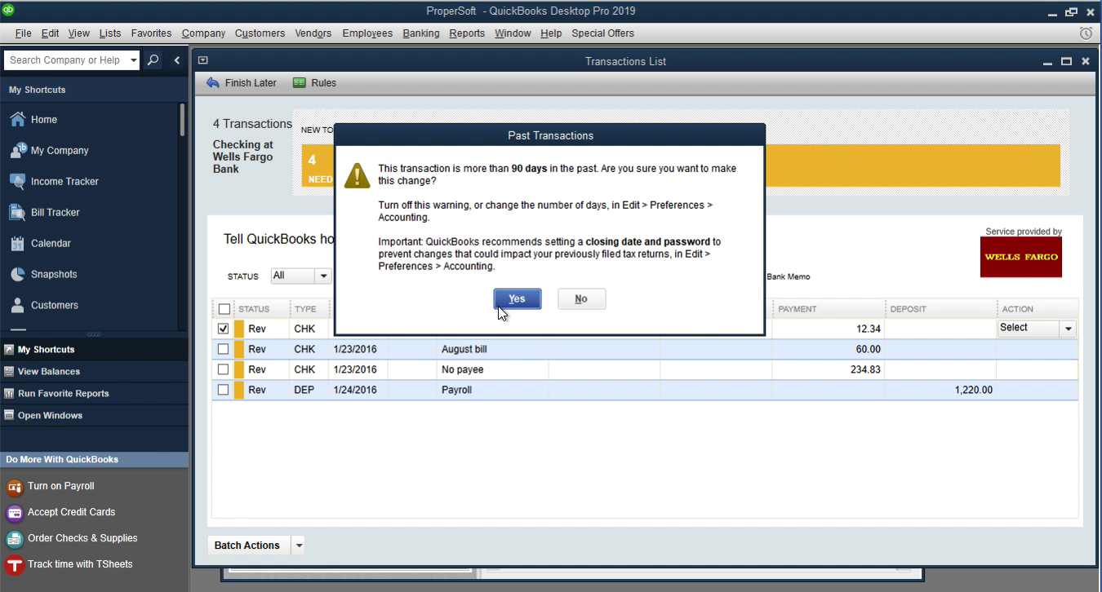Open the Edit menu
Image resolution: width=1102 pixels, height=592 pixels.
coord(51,33)
